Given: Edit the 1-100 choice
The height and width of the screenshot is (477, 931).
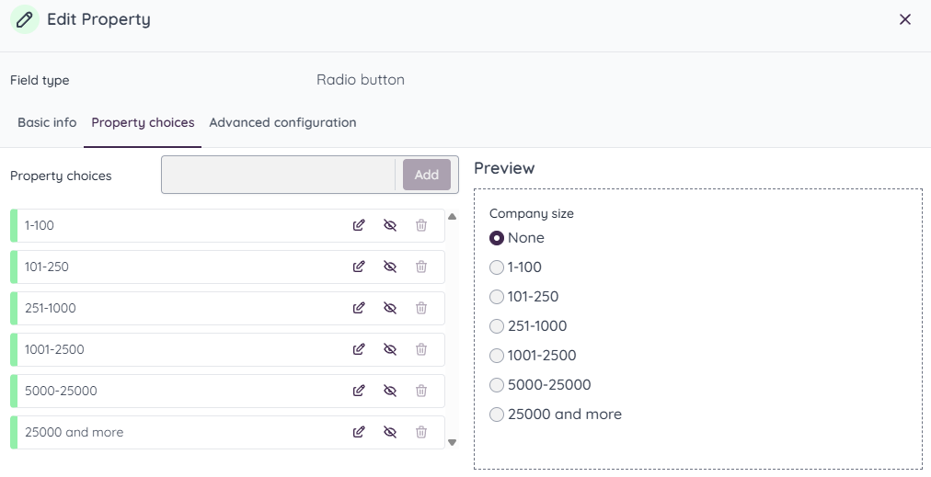Looking at the screenshot, I should pos(359,225).
